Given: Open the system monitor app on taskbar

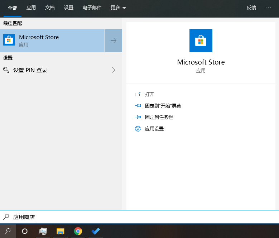Looking at the screenshot, I should (x=43, y=231).
